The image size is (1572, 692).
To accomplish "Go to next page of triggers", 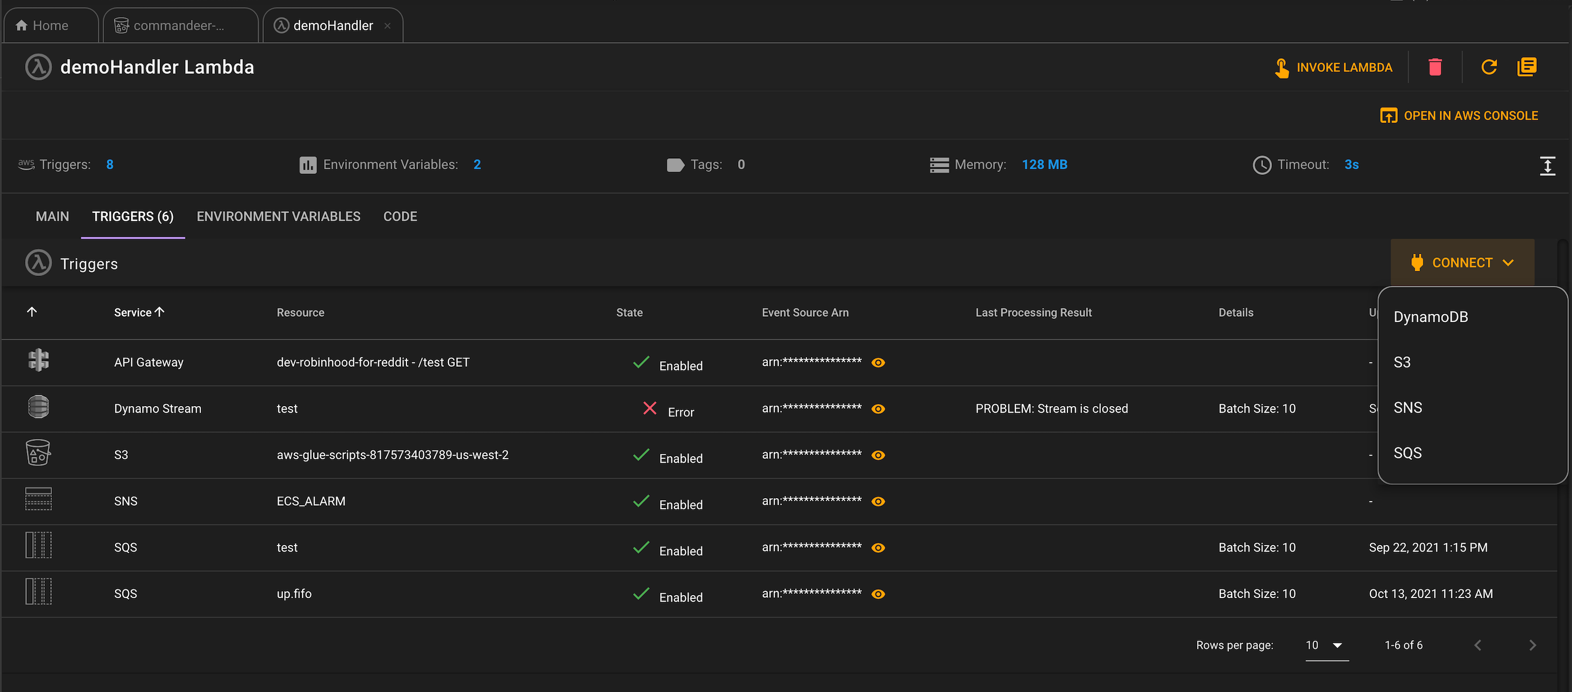I will pyautogui.click(x=1532, y=645).
